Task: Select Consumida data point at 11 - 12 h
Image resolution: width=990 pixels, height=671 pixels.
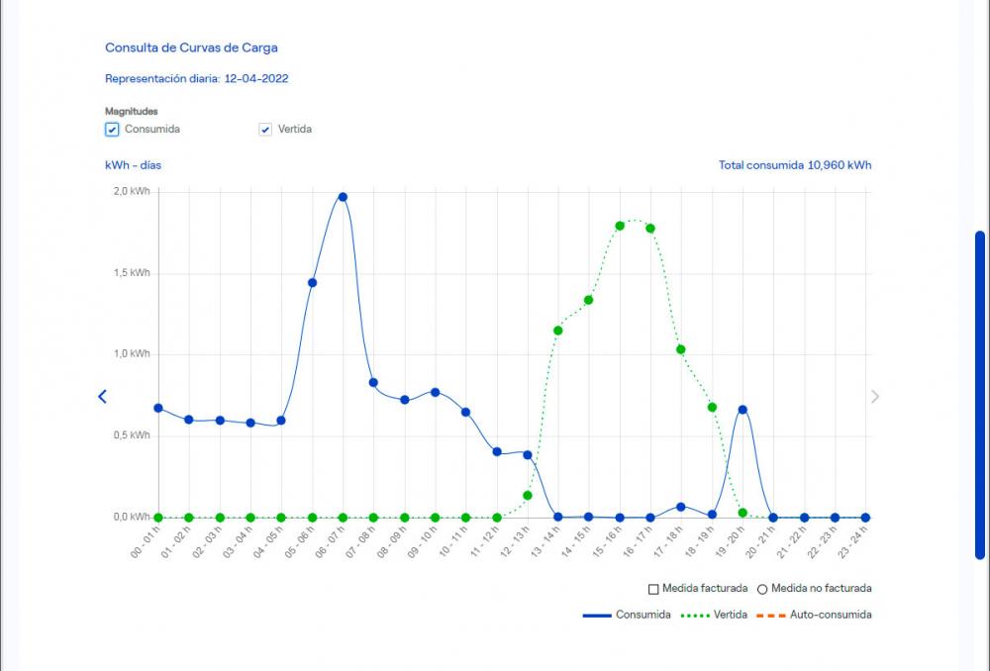Action: tap(497, 452)
